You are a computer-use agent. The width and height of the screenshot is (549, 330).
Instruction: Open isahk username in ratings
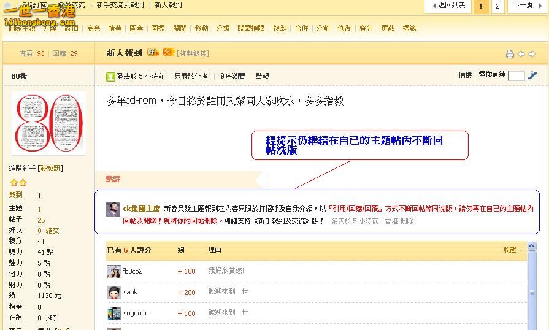pyautogui.click(x=129, y=292)
